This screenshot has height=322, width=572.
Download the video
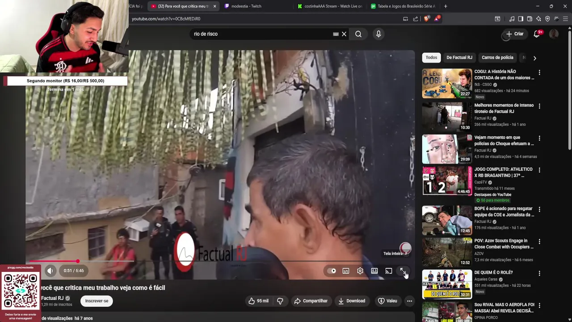[352, 301]
